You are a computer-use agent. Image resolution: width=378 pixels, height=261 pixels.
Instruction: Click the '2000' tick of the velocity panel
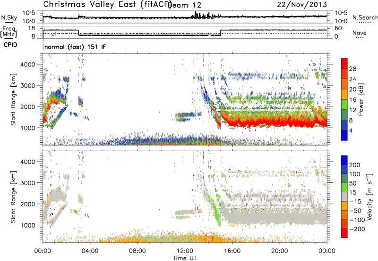coord(27,204)
